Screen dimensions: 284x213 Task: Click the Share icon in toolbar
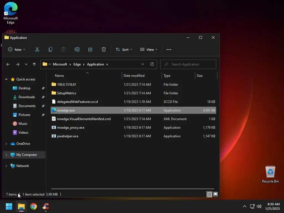(x=90, y=49)
